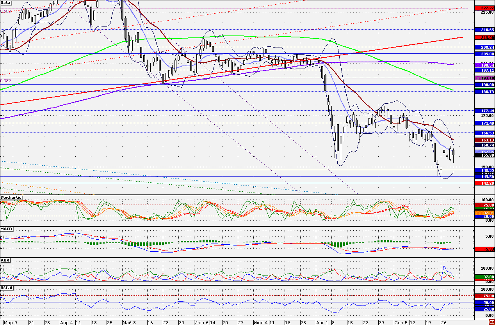
Task: Click the 50.00 RSI midline tag
Action: (x=484, y=302)
